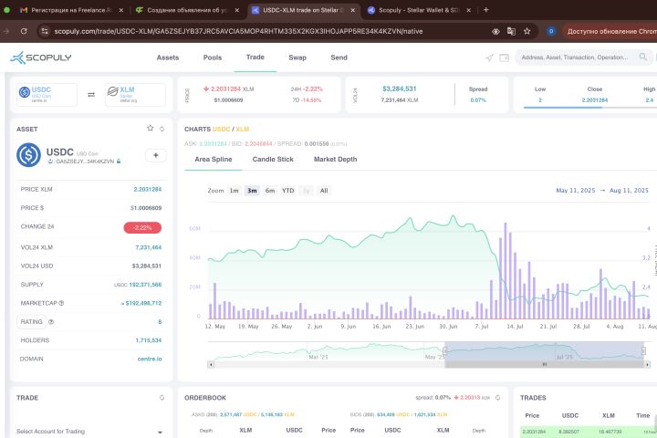Click the navigator right range handle
This screenshot has height=438, width=657.
coord(644,350)
